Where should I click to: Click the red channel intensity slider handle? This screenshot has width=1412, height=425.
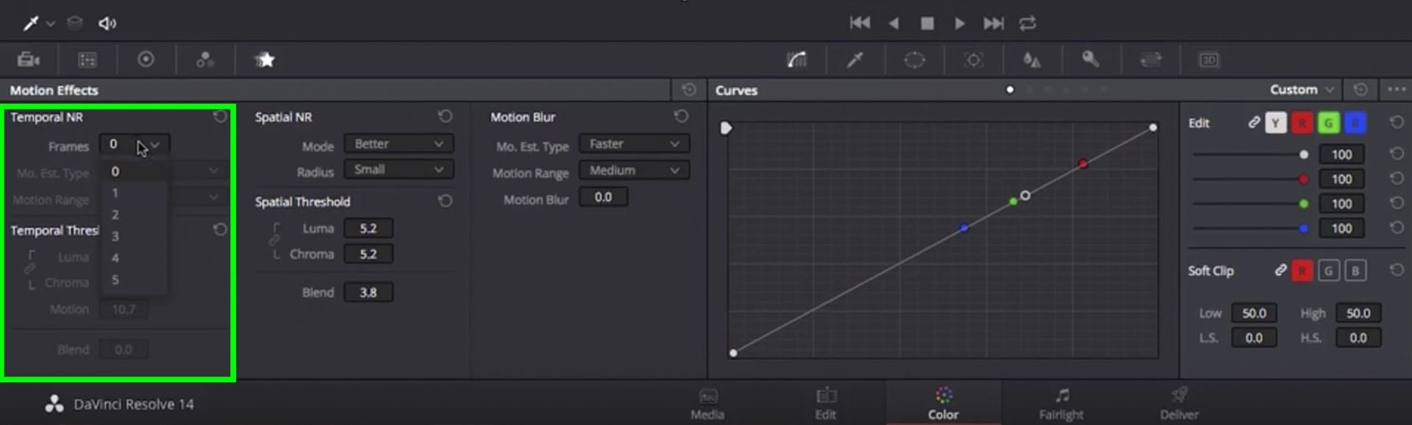1303,179
